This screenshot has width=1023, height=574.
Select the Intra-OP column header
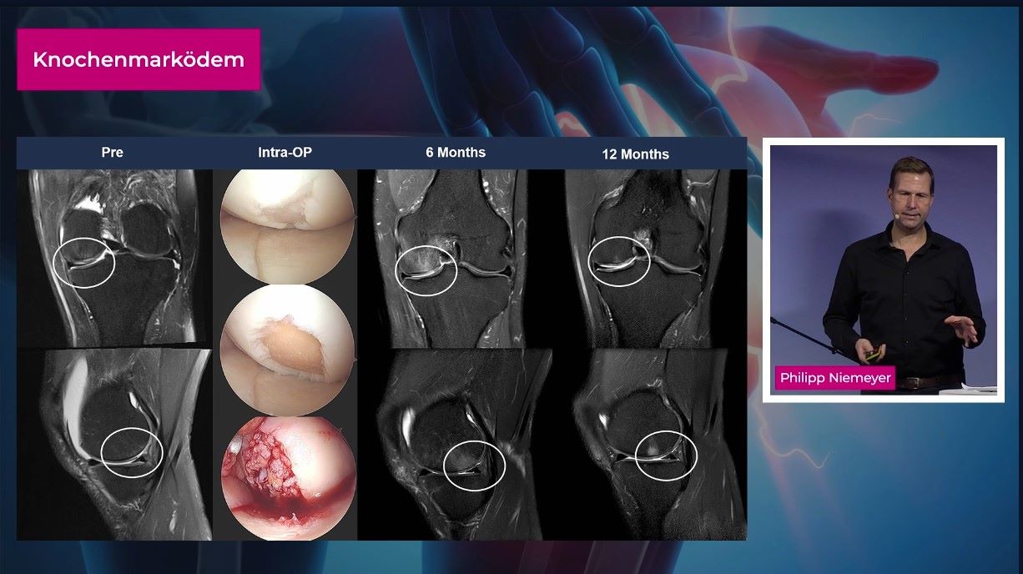pos(286,153)
